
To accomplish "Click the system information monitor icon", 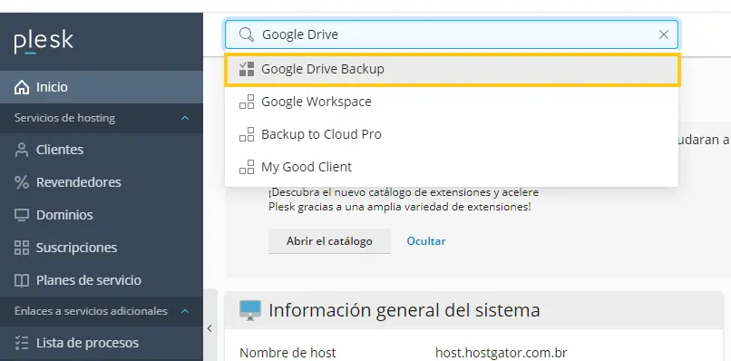I will point(250,310).
